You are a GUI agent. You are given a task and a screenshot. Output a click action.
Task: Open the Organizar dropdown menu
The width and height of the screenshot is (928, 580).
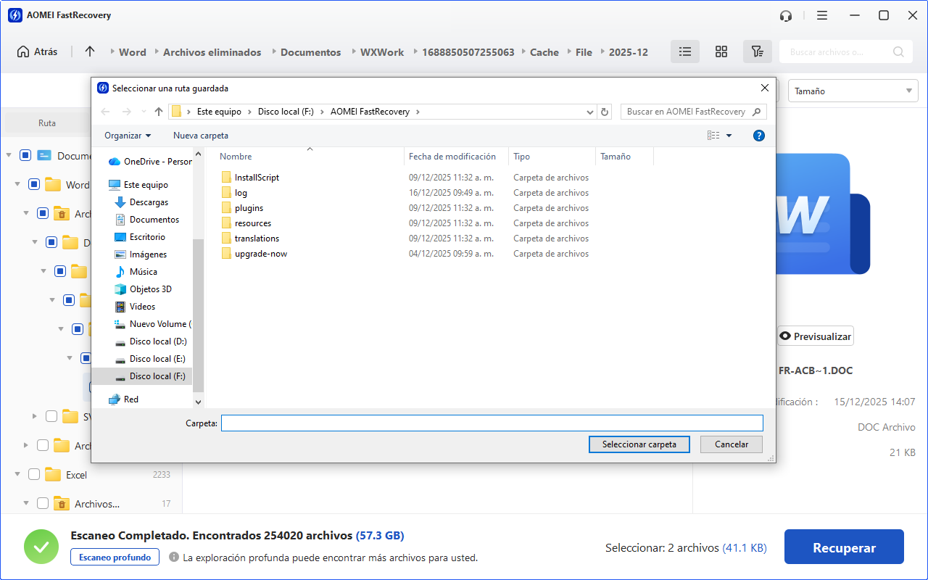(128, 136)
